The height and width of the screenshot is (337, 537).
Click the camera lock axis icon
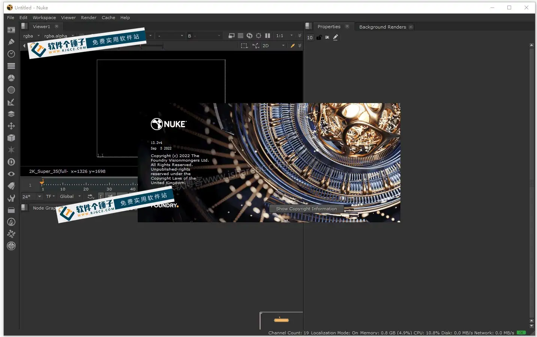[x=256, y=46]
